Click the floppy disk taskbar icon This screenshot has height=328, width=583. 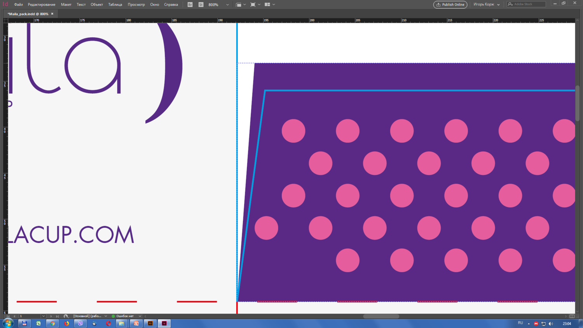point(24,323)
